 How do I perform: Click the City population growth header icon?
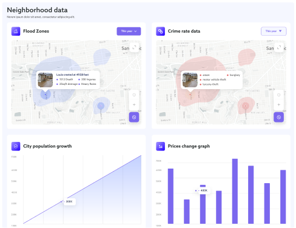click(16, 146)
